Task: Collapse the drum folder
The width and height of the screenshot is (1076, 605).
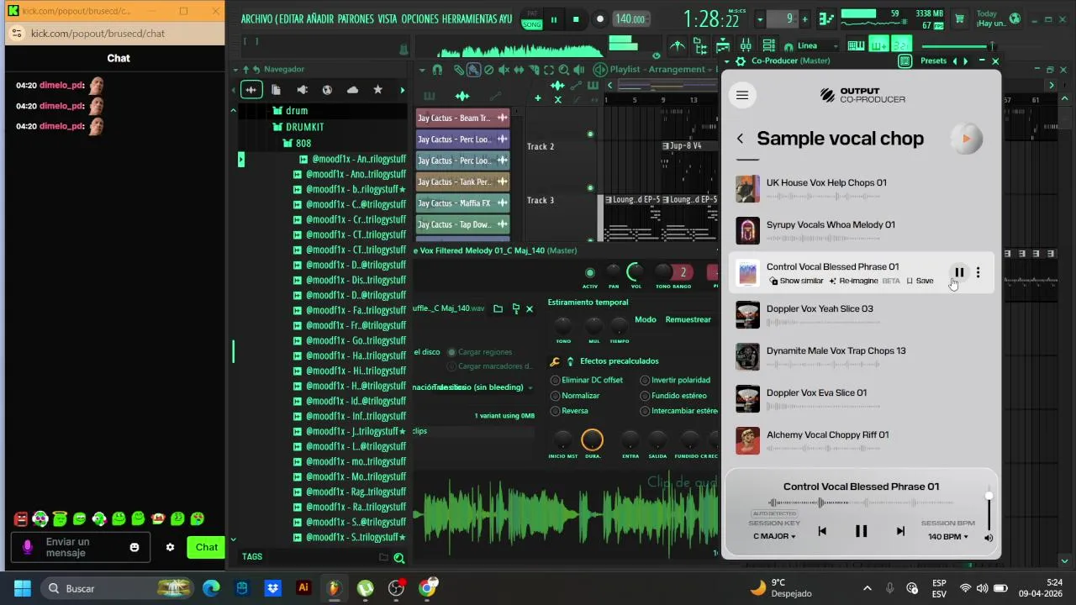Action: click(x=290, y=110)
